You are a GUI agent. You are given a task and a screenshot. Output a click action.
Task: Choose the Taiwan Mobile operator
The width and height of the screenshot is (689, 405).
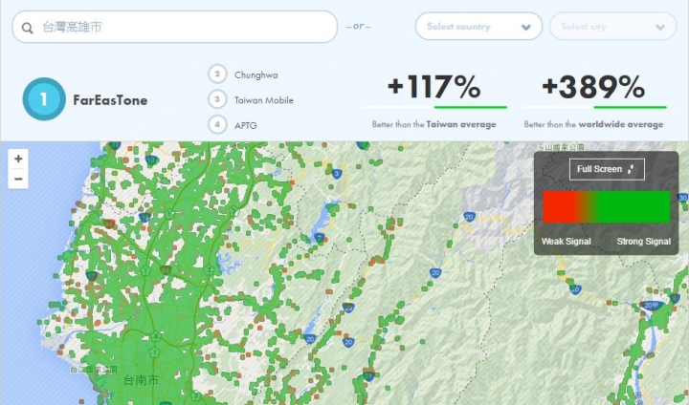click(264, 100)
